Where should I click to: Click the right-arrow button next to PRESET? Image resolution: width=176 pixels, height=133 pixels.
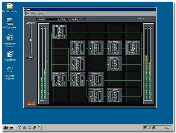pos(64,19)
